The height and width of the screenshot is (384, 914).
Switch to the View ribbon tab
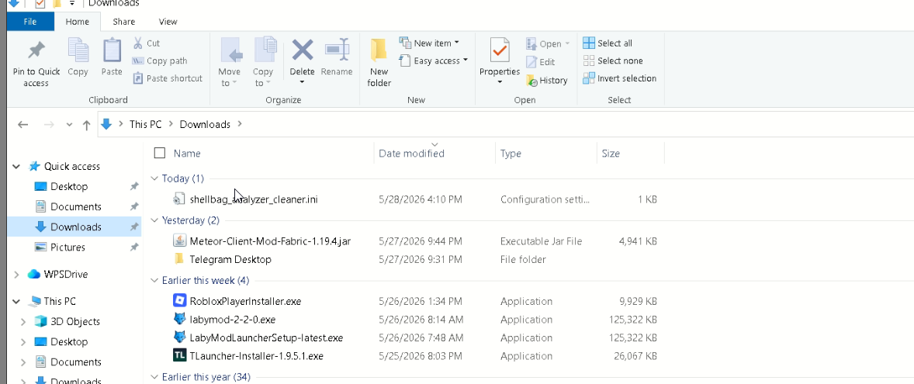[168, 22]
